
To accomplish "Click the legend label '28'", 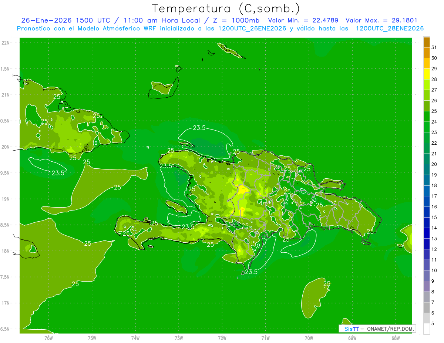I will pyautogui.click(x=434, y=79).
